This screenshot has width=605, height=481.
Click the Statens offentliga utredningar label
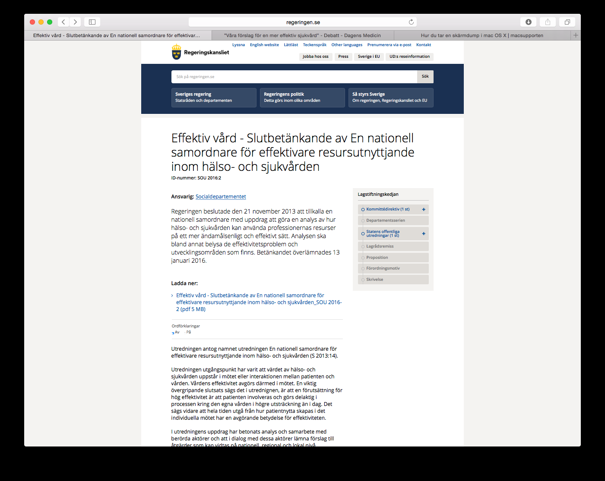click(383, 233)
